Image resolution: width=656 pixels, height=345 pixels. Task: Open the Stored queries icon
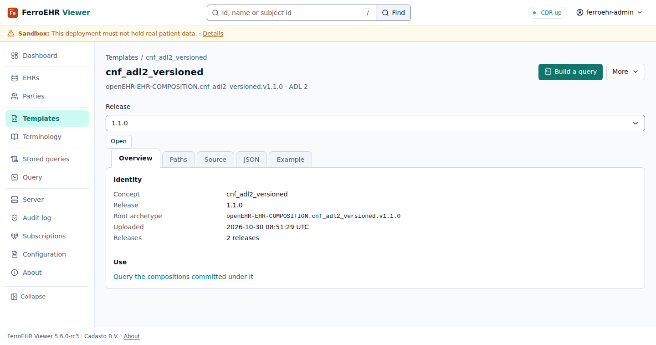[x=15, y=159]
